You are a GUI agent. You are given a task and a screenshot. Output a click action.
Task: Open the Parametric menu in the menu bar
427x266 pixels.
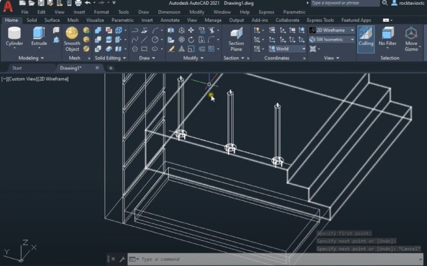click(294, 12)
